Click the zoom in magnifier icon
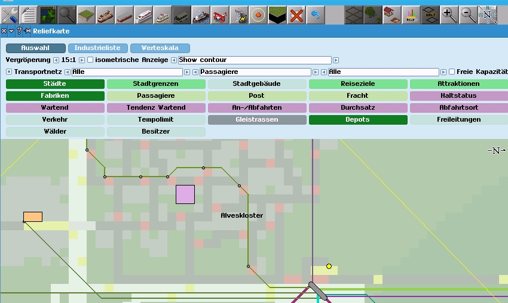508x303 pixels. pyautogui.click(x=449, y=15)
